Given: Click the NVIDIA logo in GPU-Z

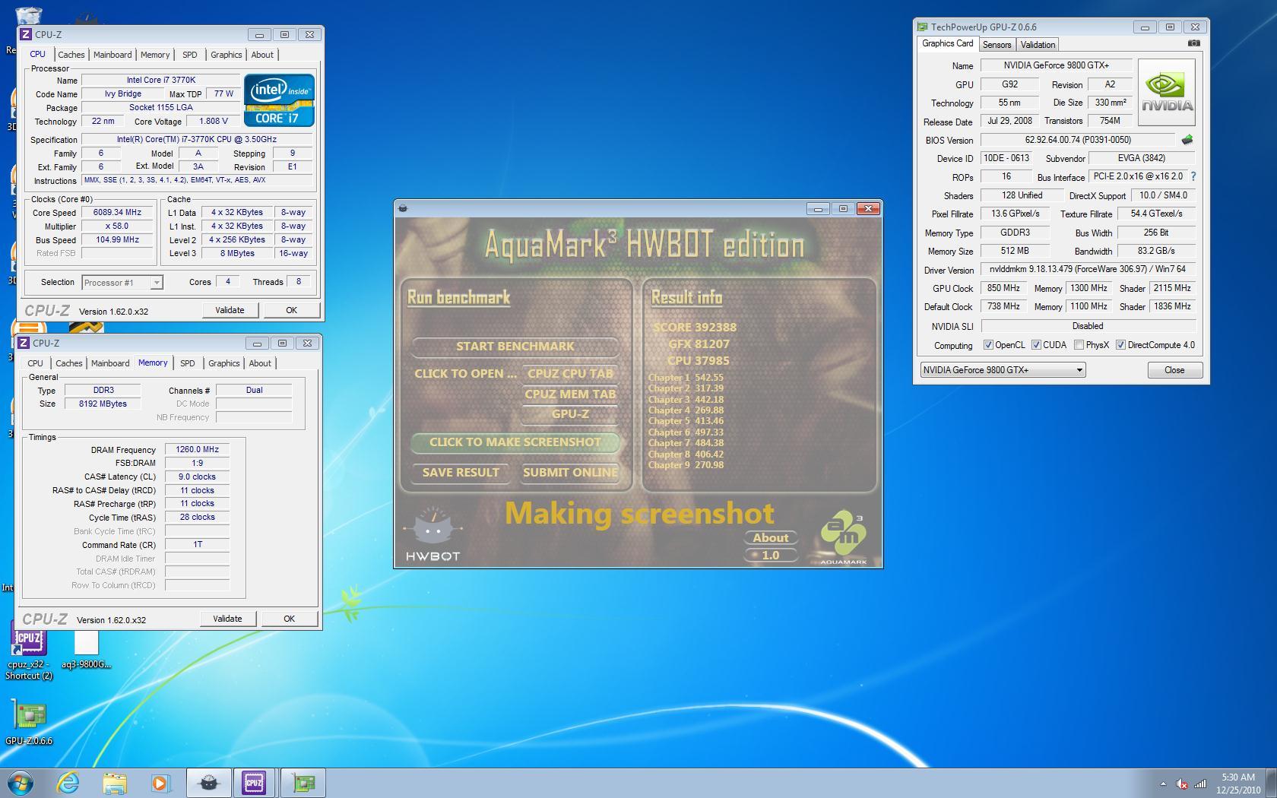Looking at the screenshot, I should click(1166, 93).
